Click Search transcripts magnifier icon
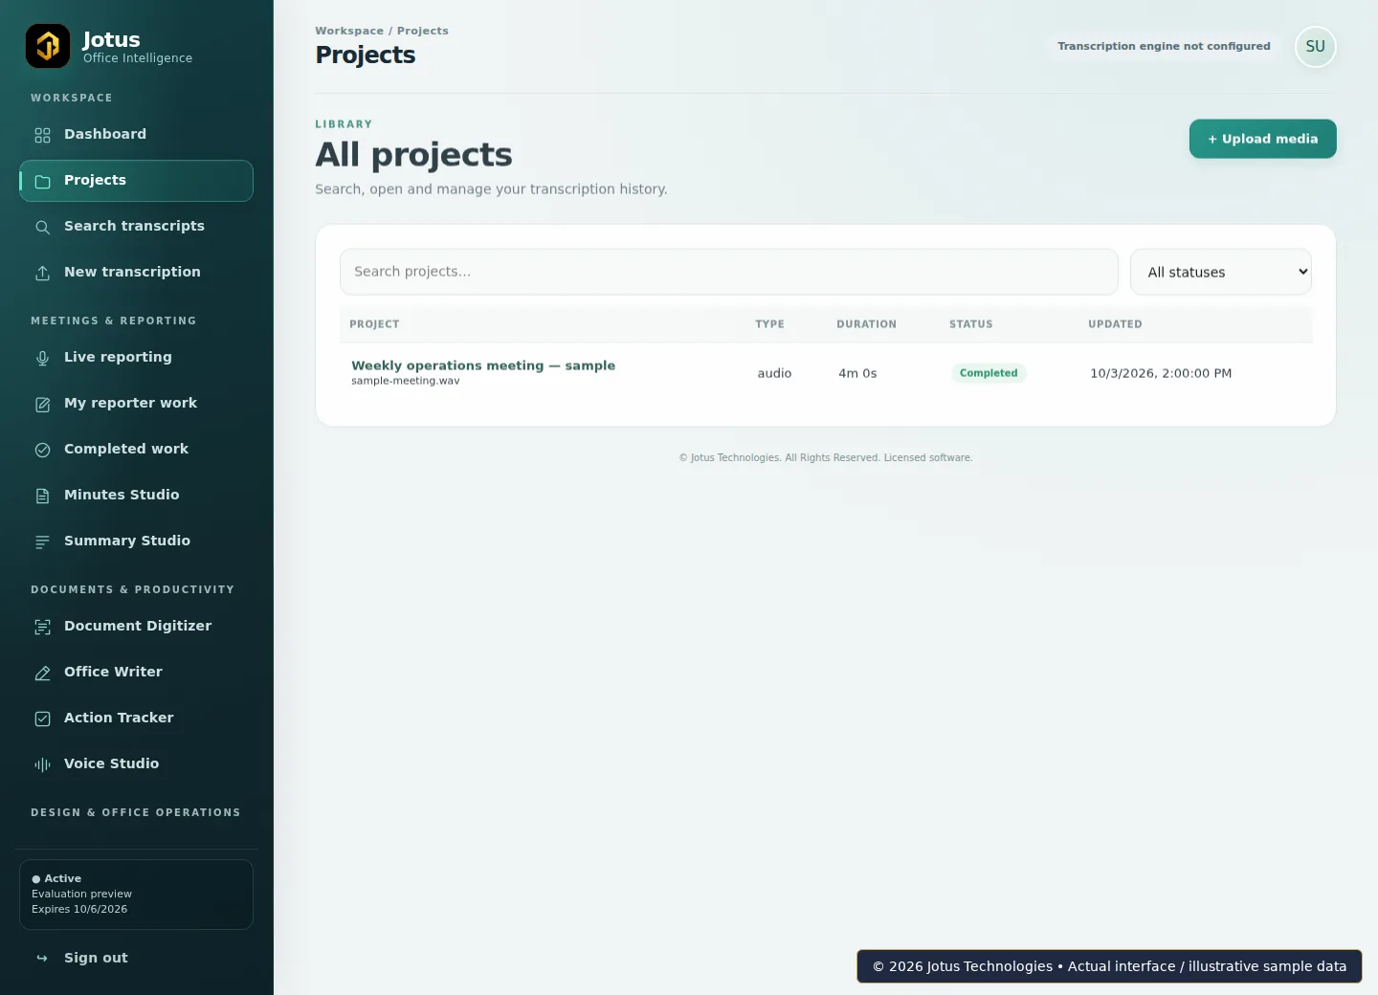This screenshot has height=995, width=1378. [x=42, y=227]
